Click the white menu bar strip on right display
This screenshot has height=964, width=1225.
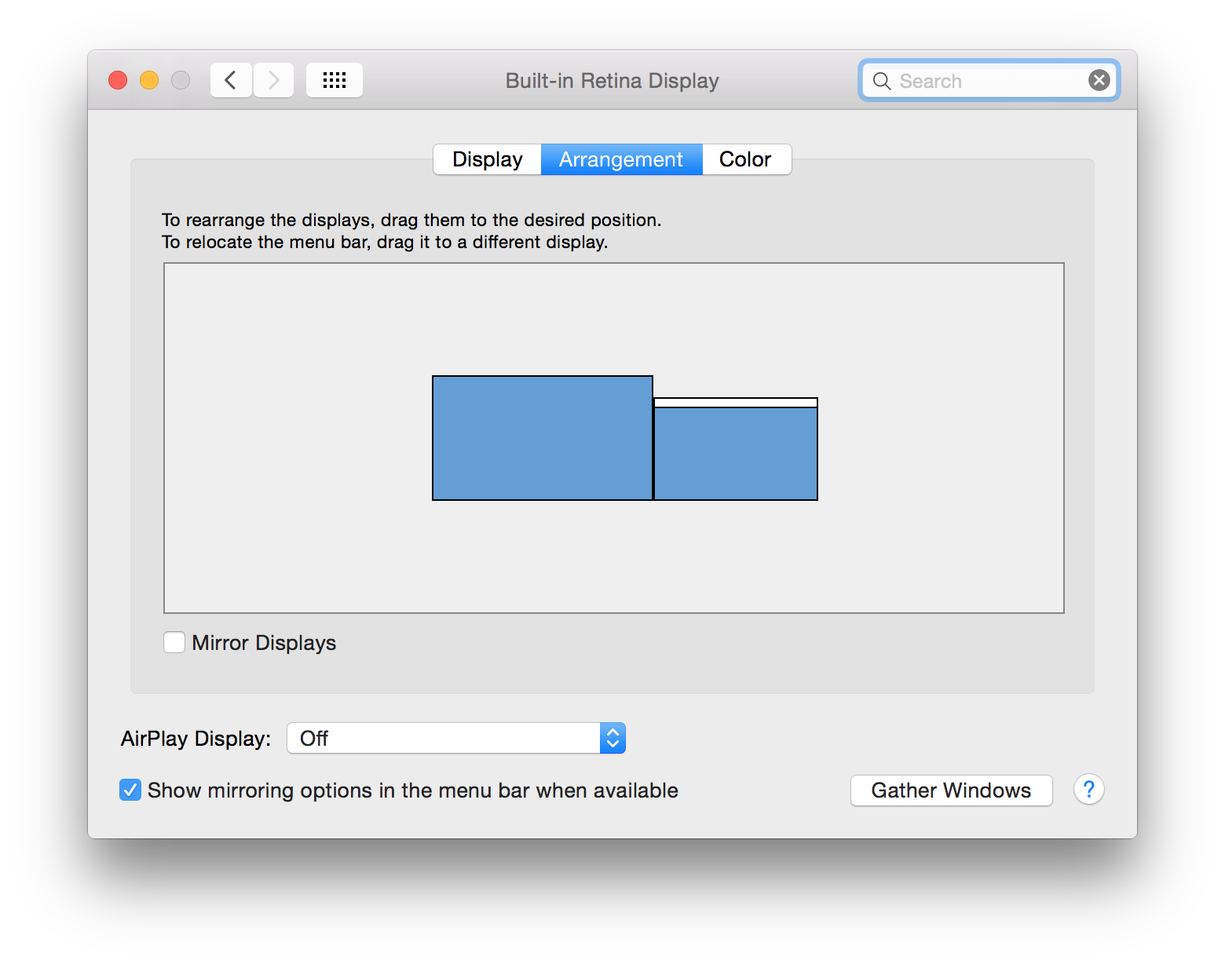(x=735, y=402)
